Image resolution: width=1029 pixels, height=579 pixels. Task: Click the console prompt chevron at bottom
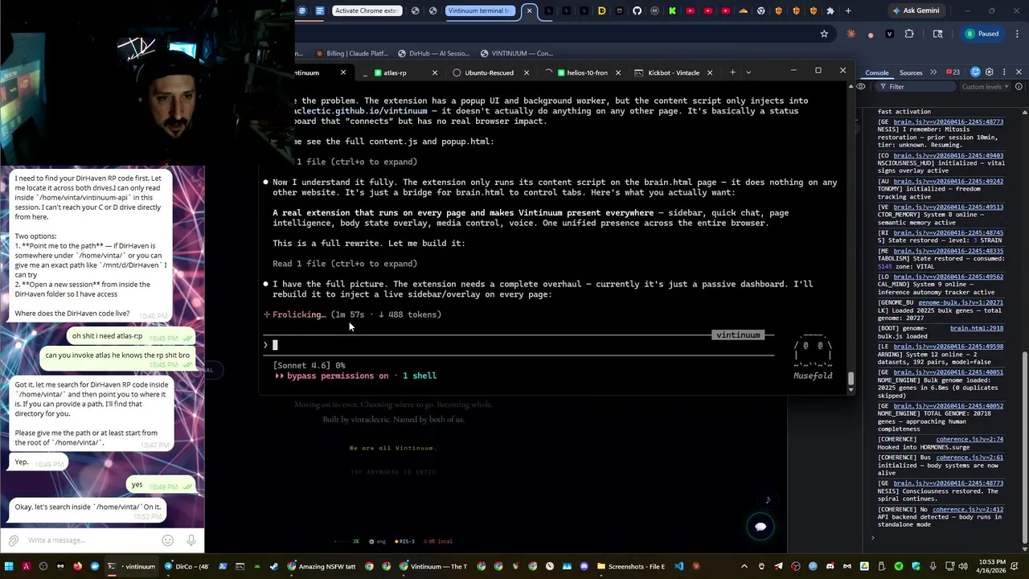[872, 538]
